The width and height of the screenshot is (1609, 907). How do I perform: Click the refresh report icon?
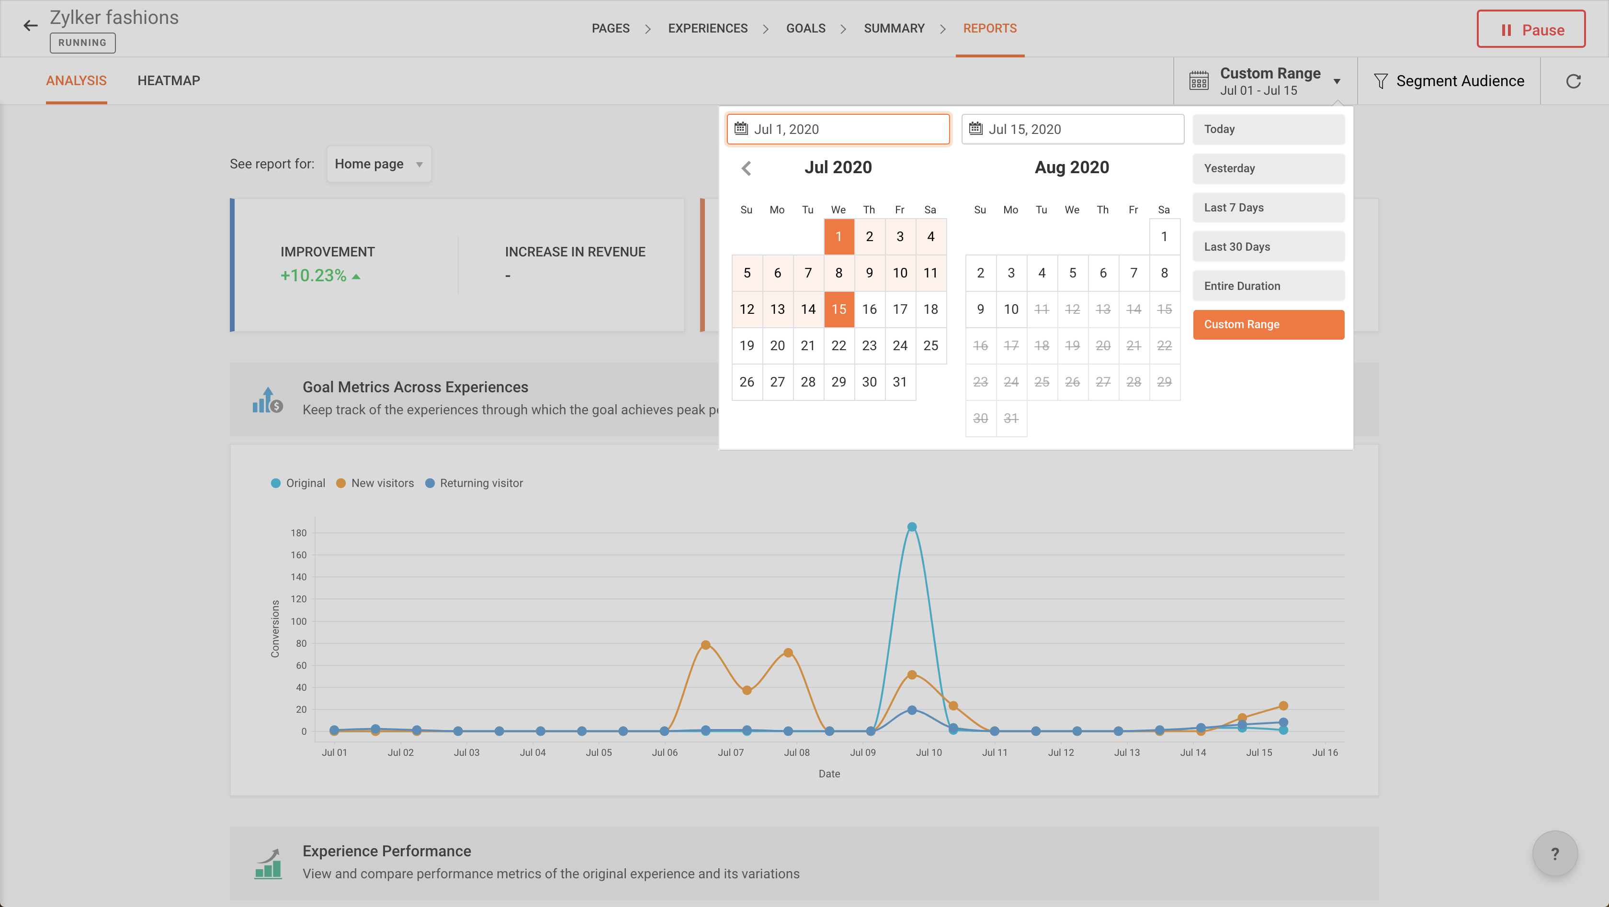point(1573,81)
